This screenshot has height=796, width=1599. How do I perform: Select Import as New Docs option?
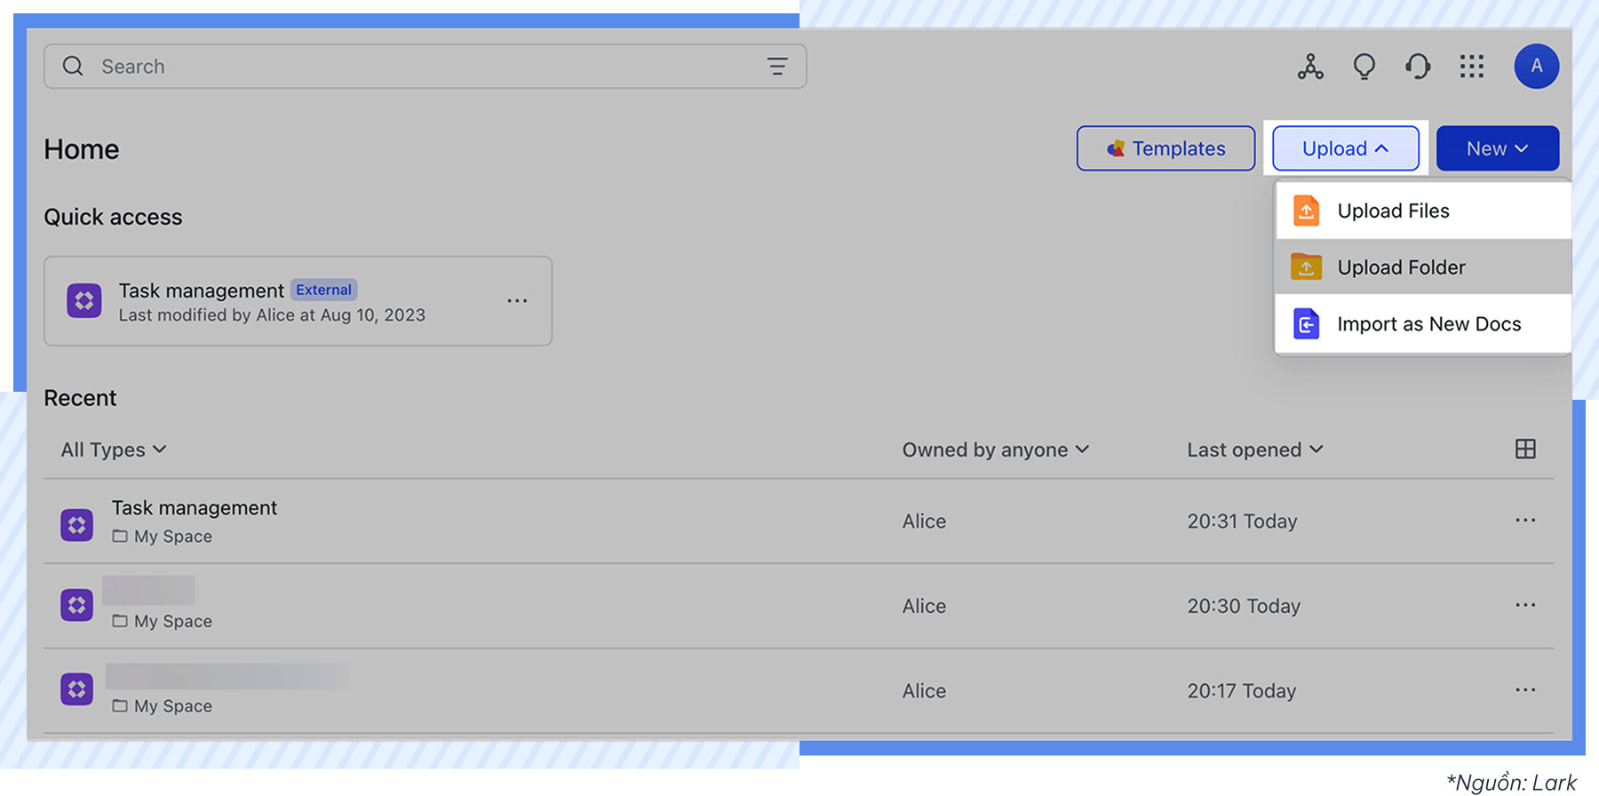click(x=1428, y=324)
